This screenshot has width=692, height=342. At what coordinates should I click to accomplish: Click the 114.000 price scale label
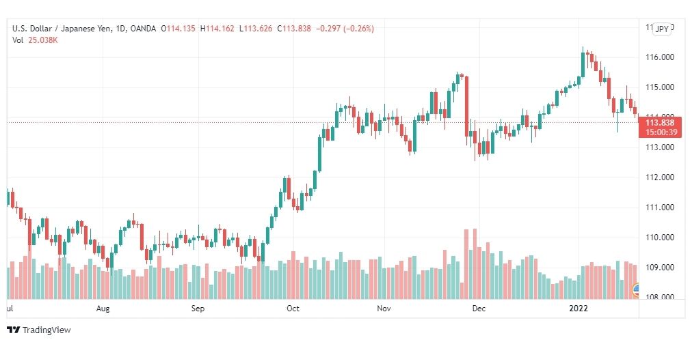click(659, 115)
